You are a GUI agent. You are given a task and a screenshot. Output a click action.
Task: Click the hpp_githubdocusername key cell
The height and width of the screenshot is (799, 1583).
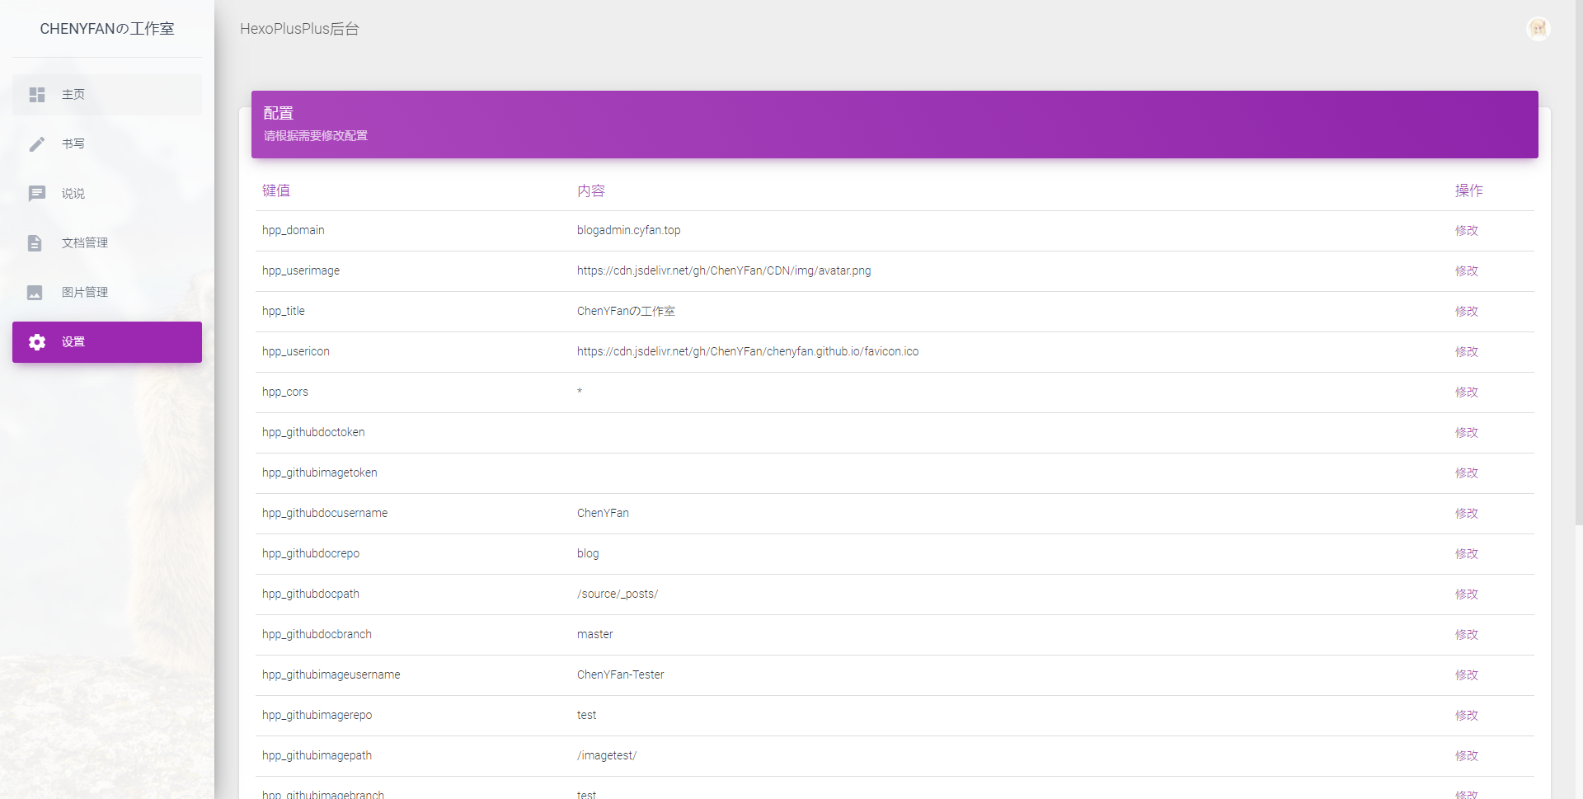(x=325, y=513)
